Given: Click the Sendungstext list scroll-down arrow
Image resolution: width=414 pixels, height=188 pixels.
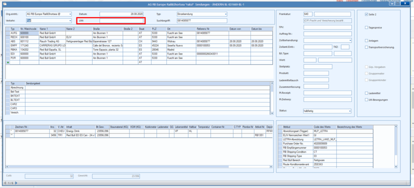Looking at the screenshot, I should coord(272,113).
